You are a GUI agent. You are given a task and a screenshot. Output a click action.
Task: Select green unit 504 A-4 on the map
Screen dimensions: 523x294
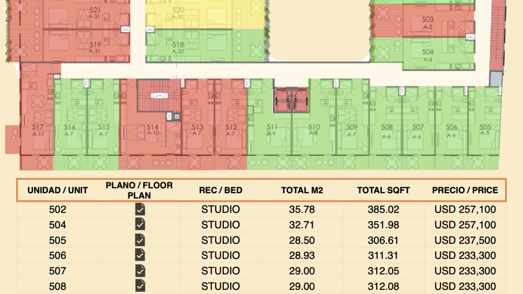(422, 53)
